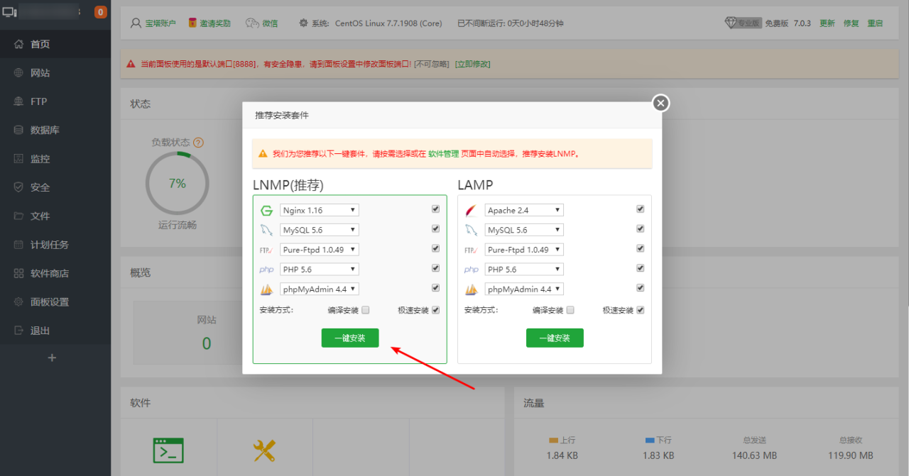The height and width of the screenshot is (476, 909).
Task: Uncheck the LNMP PHP 5.6 checkbox
Action: 435,268
